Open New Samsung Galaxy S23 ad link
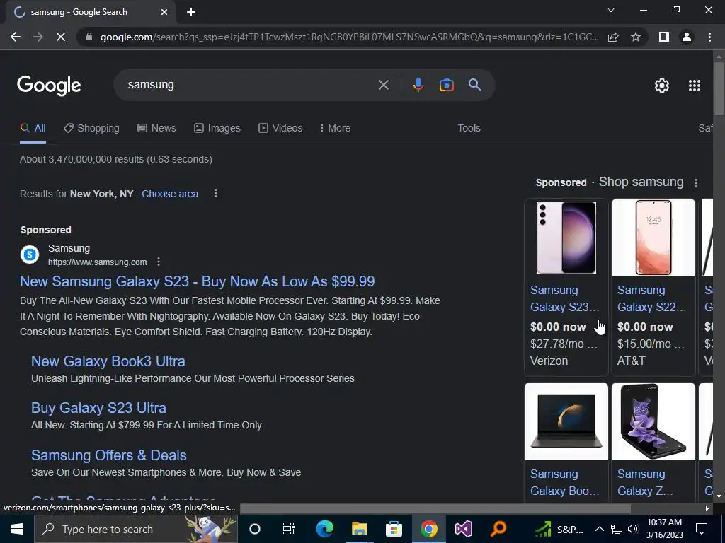Viewport: 725px width, 543px height. pyautogui.click(x=198, y=281)
